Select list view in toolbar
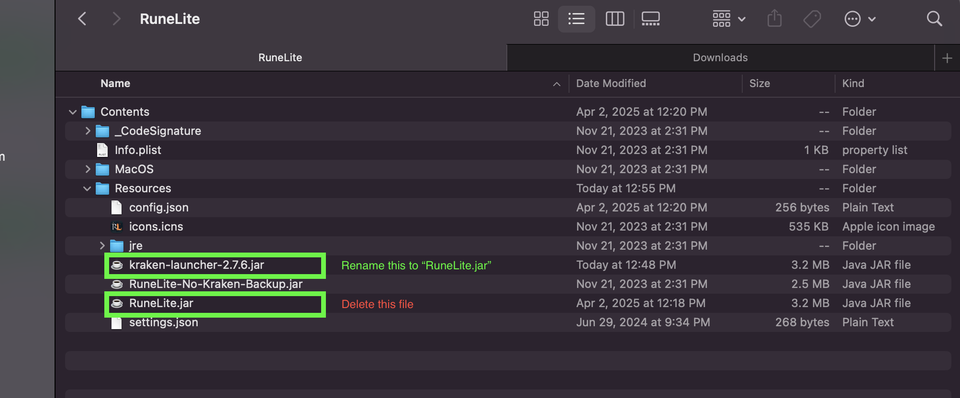Image resolution: width=960 pixels, height=398 pixels. pos(576,19)
